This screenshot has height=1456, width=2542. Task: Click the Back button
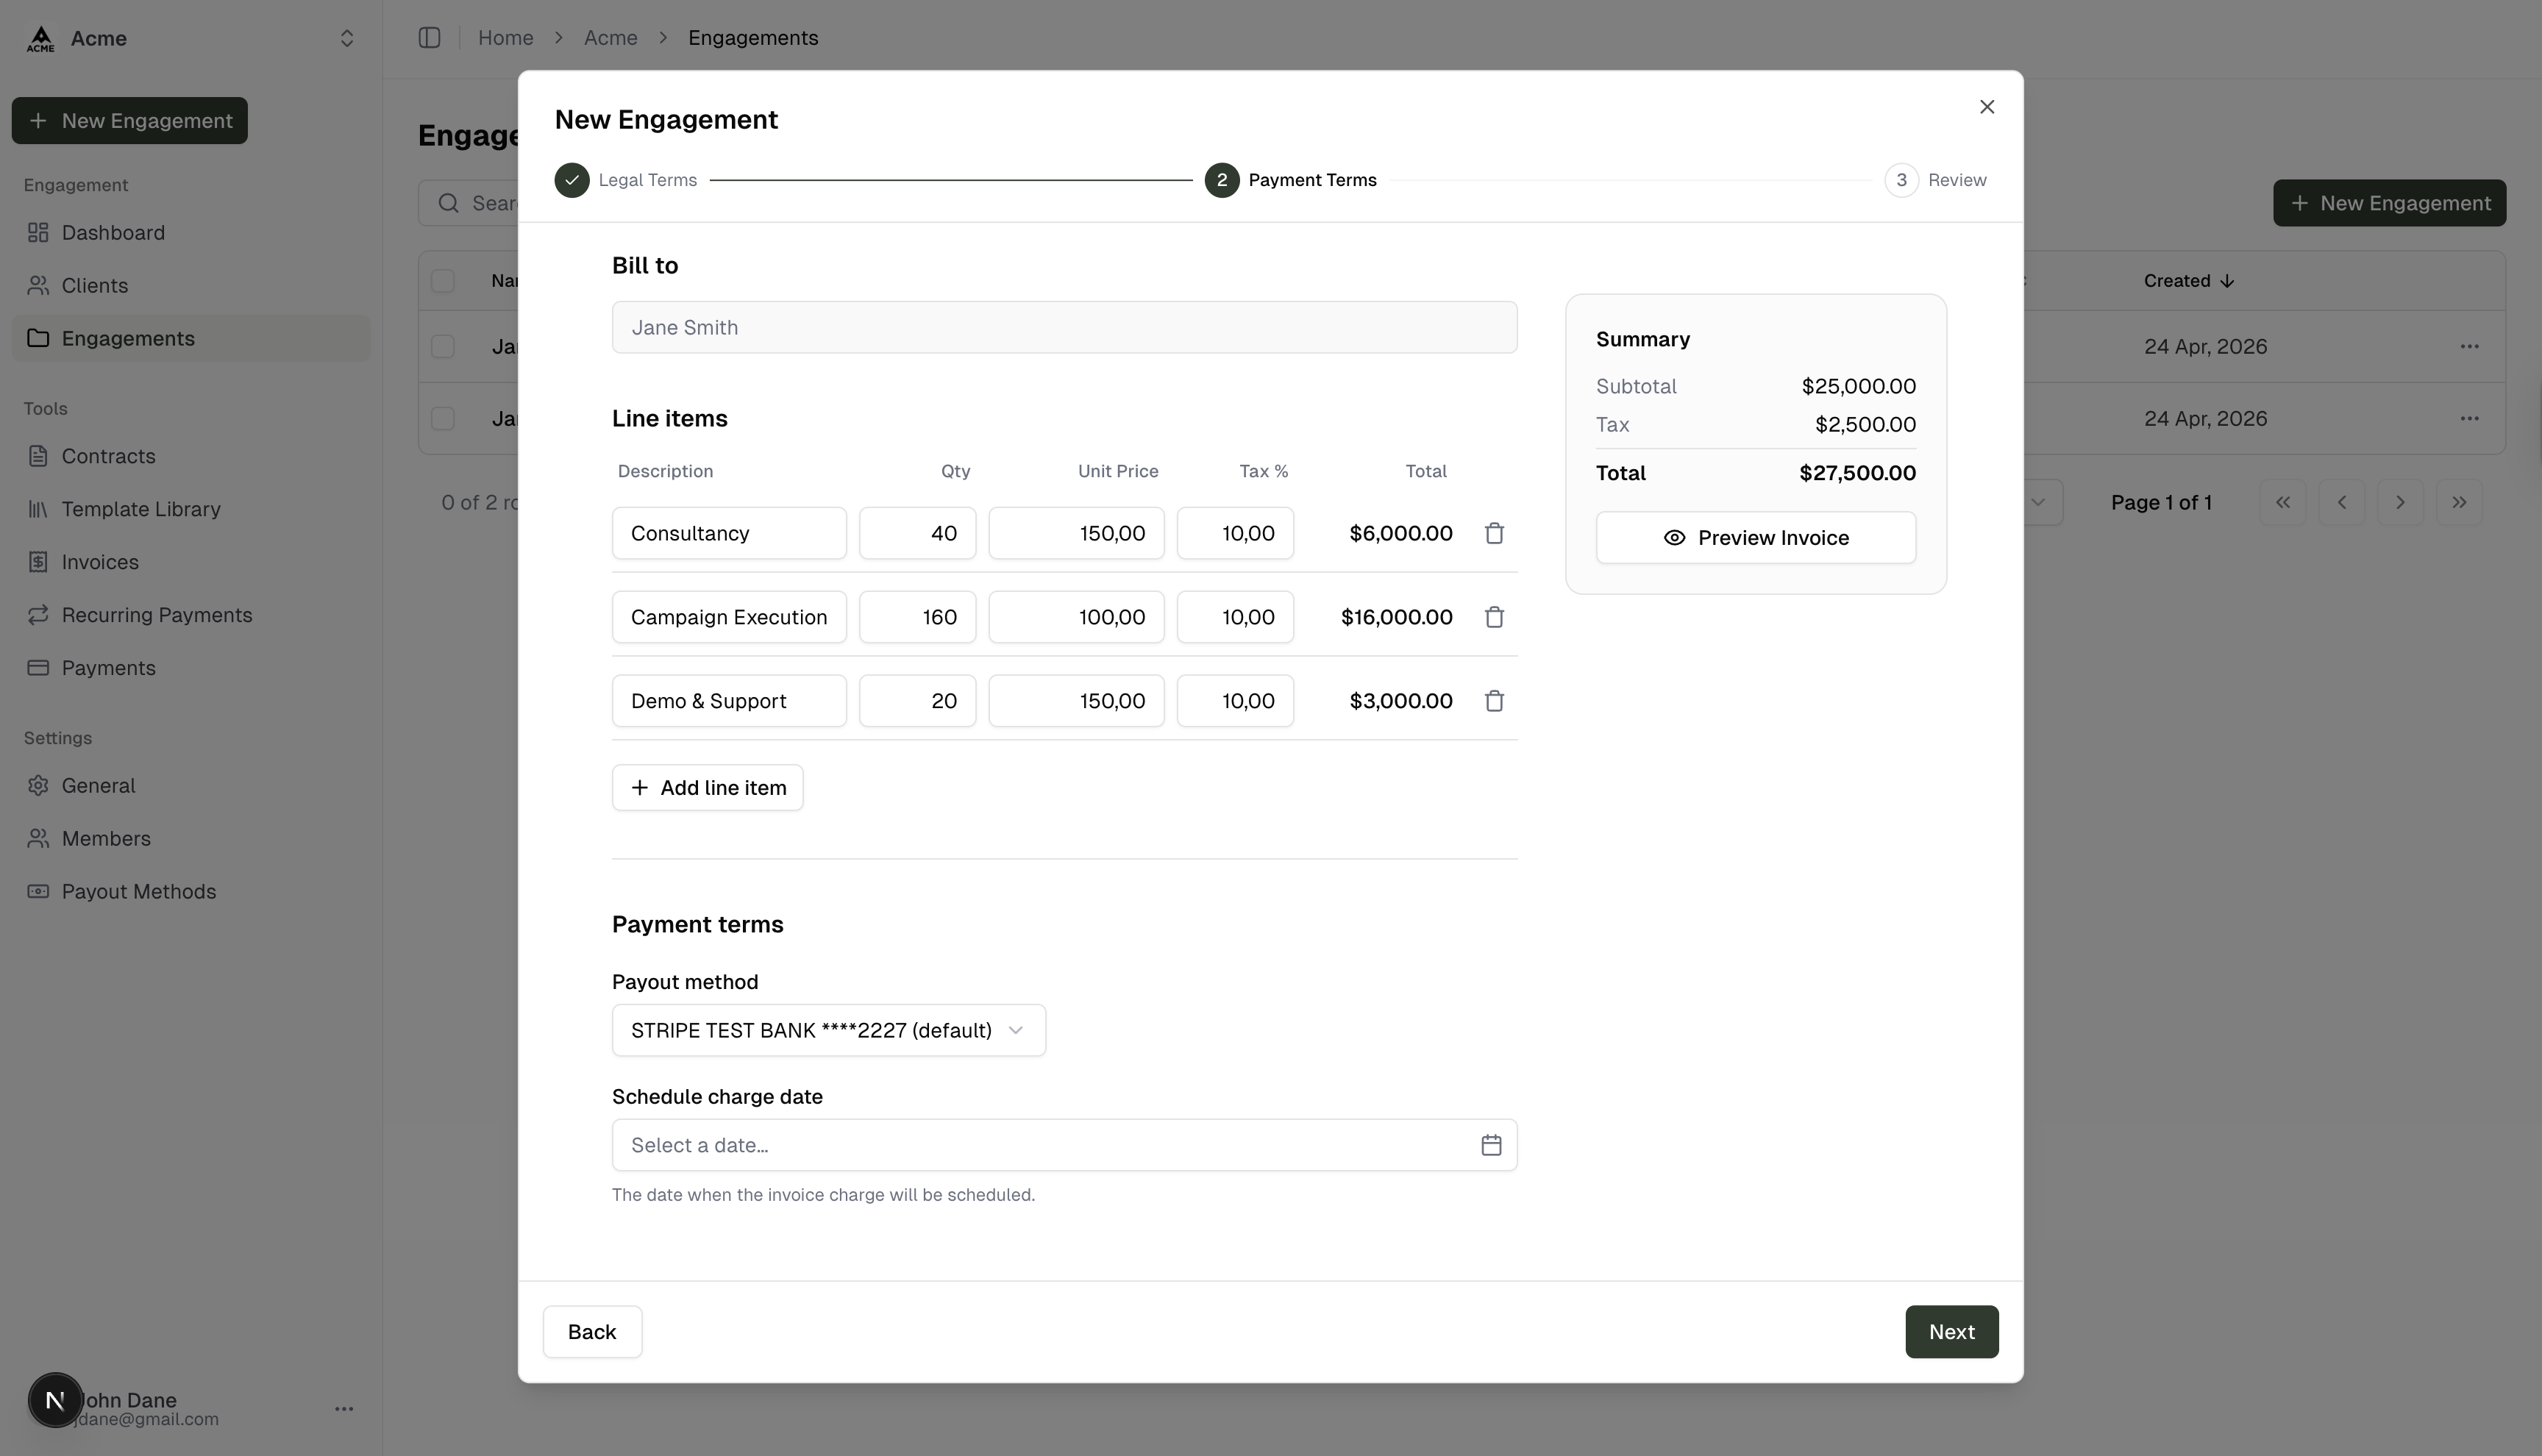(592, 1332)
